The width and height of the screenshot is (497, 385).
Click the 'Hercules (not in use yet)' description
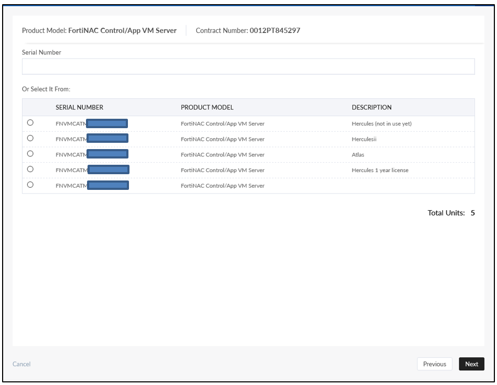[x=382, y=123]
